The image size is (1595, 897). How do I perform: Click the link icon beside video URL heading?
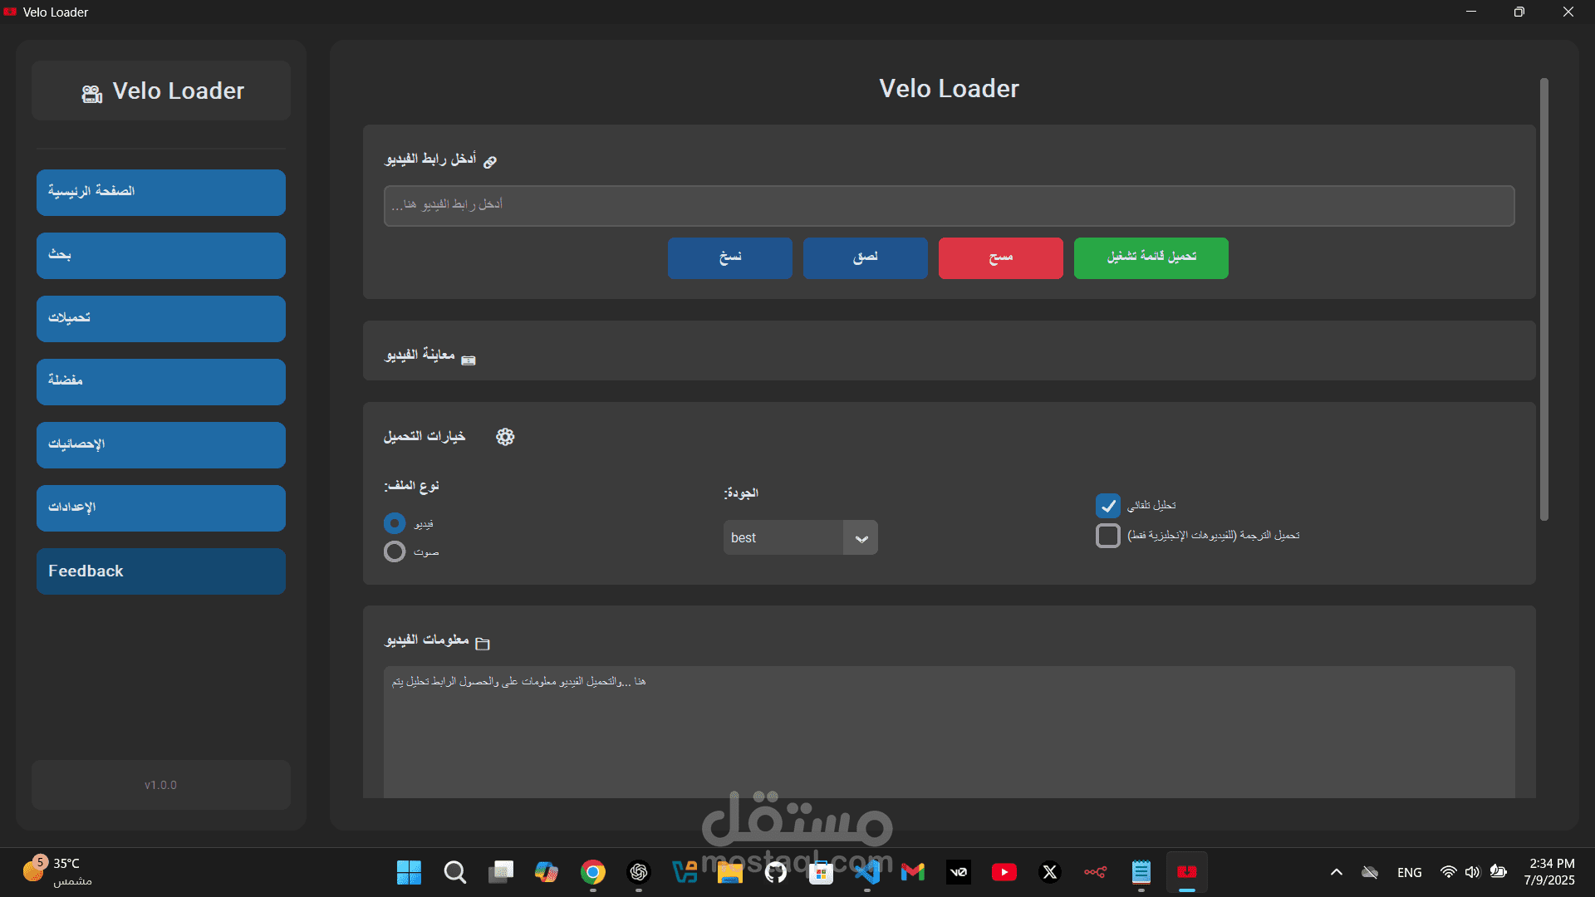coord(490,161)
